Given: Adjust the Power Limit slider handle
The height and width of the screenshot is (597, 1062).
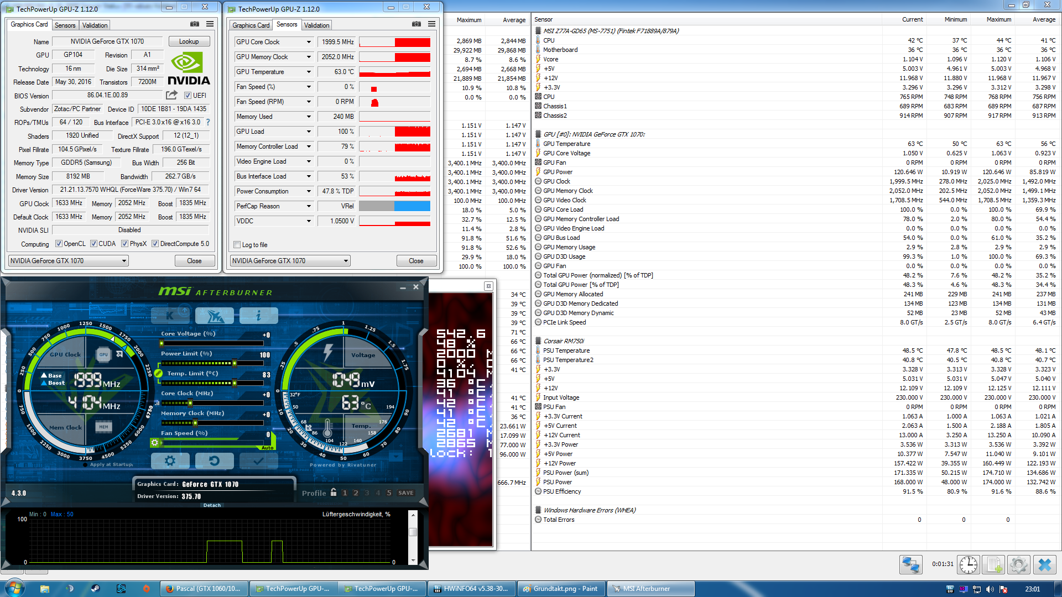Looking at the screenshot, I should [235, 363].
